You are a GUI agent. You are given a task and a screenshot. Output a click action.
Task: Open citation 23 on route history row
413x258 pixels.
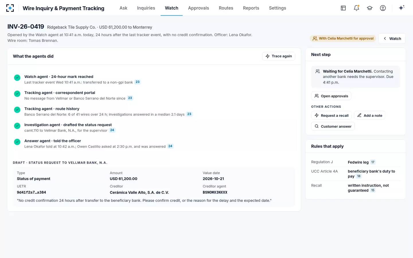[x=189, y=114]
